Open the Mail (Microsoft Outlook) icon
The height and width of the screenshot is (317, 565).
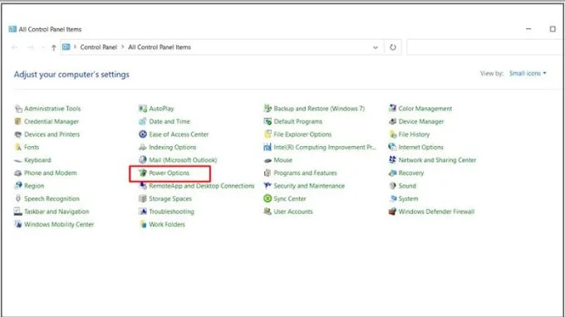[143, 160]
